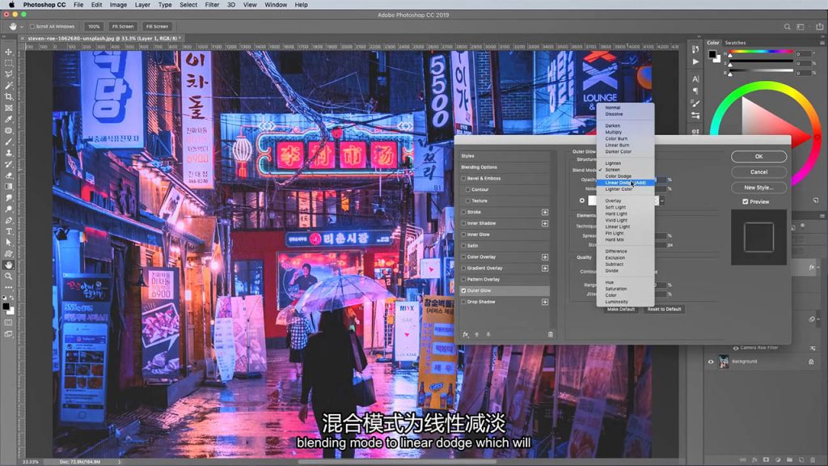Select the Crop tool
Screen dimensions: 828x466
click(x=8, y=97)
